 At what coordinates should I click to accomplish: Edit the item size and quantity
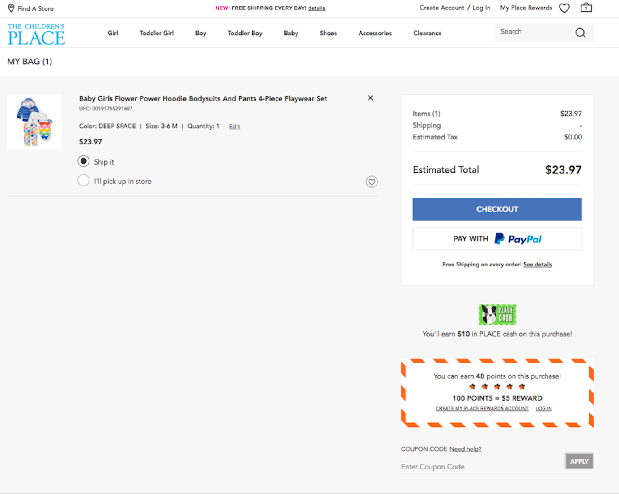[x=234, y=126]
